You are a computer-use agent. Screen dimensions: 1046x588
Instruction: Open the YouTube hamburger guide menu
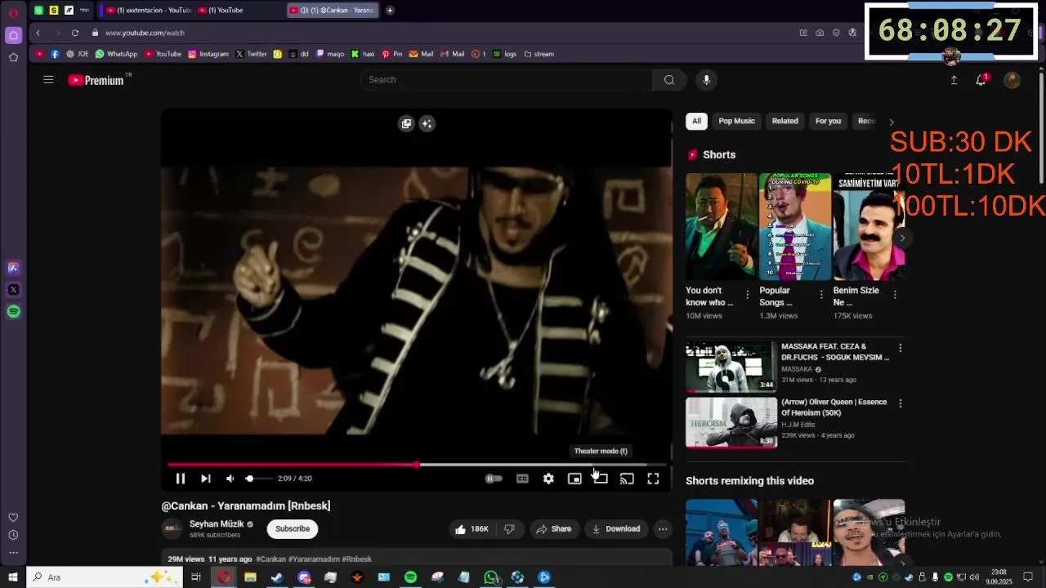tap(48, 79)
